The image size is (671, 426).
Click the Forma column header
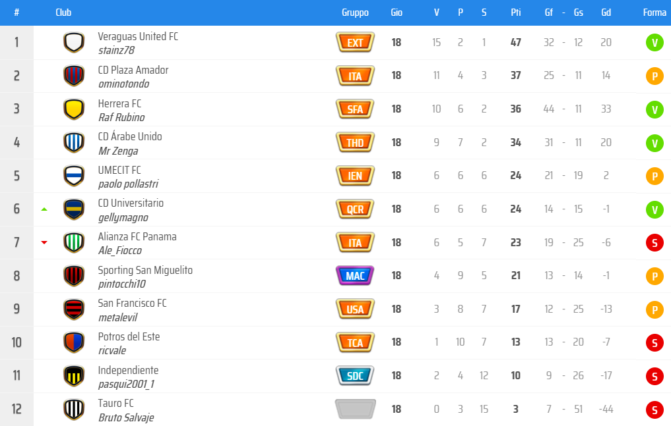click(x=655, y=13)
